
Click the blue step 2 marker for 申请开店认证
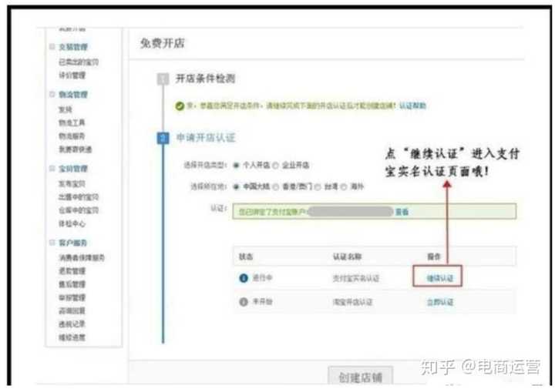(x=163, y=138)
